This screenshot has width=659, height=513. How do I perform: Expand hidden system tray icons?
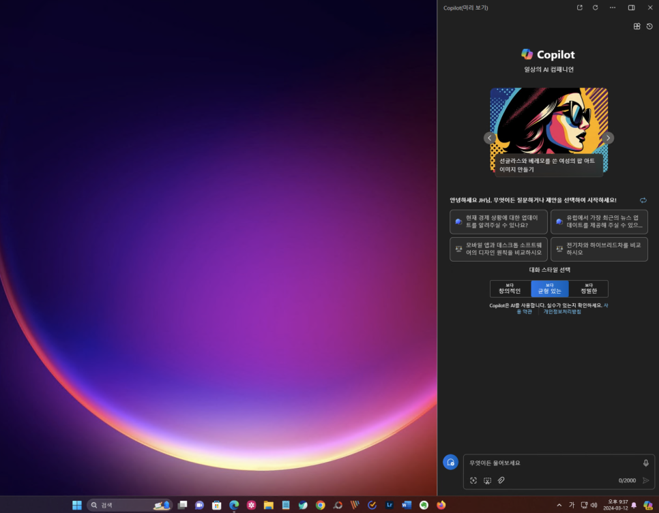click(x=559, y=505)
